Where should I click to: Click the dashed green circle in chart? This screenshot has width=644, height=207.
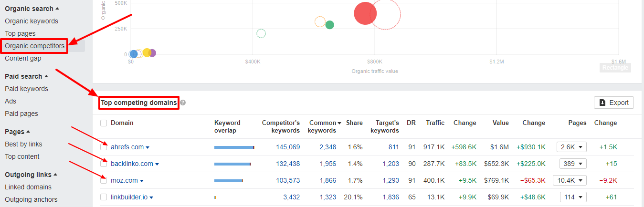click(x=261, y=33)
